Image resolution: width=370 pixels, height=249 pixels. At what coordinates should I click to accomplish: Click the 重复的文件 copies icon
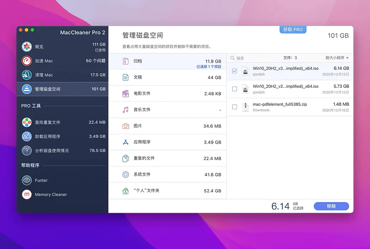126,158
